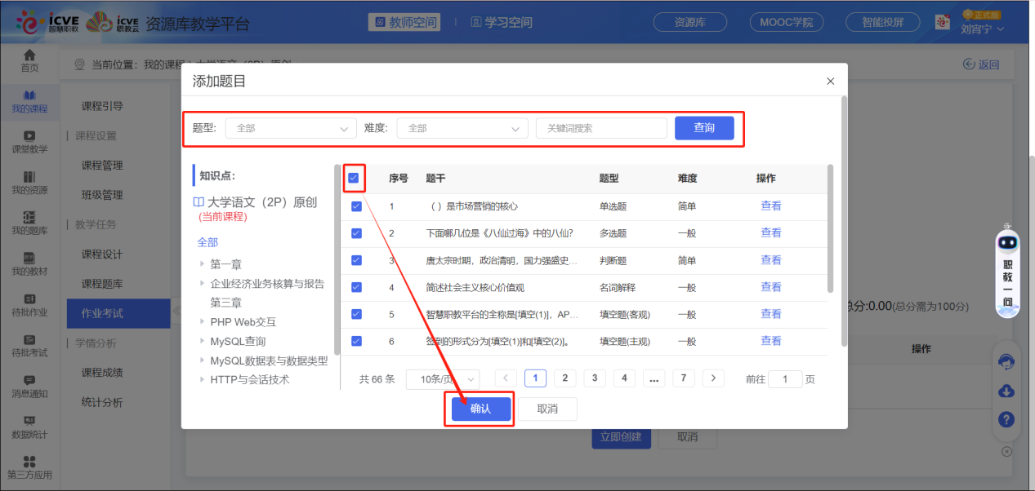Image resolution: width=1035 pixels, height=491 pixels.
Task: Open 消息通知 sidebar icon
Action: (29, 386)
